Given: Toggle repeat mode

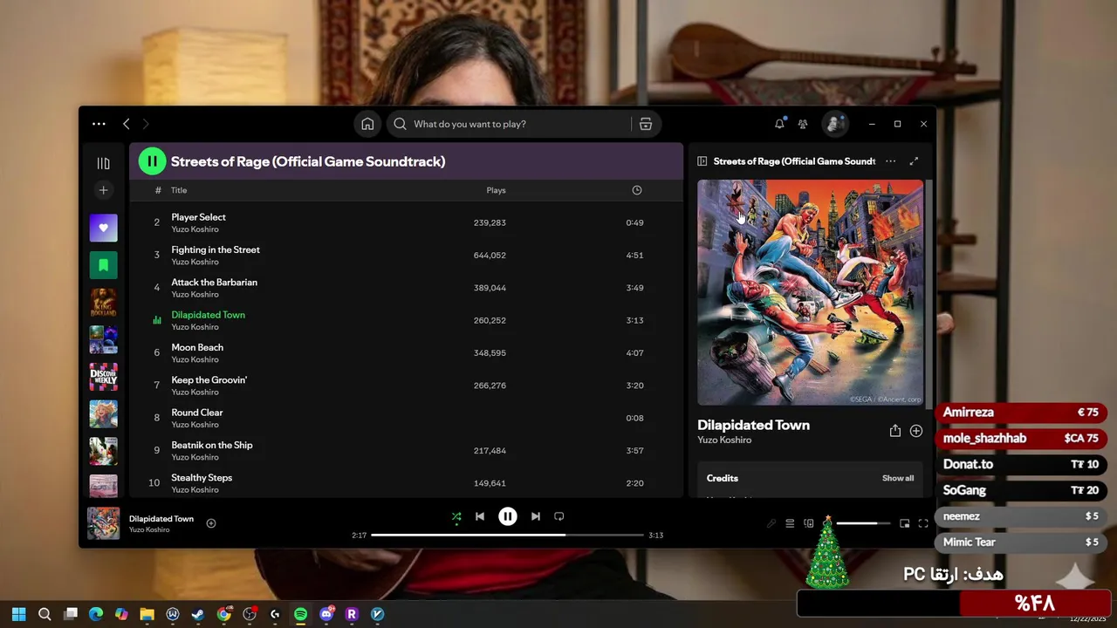Looking at the screenshot, I should point(559,516).
